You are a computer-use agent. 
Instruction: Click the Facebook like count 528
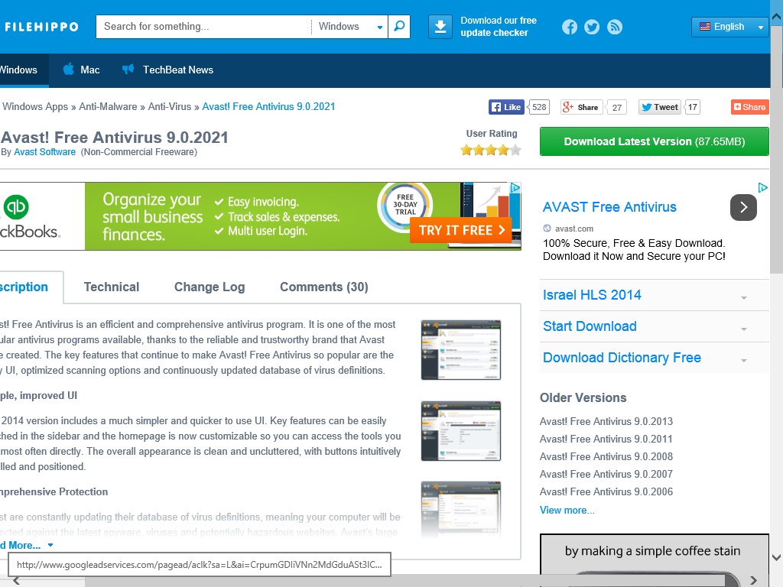(539, 107)
